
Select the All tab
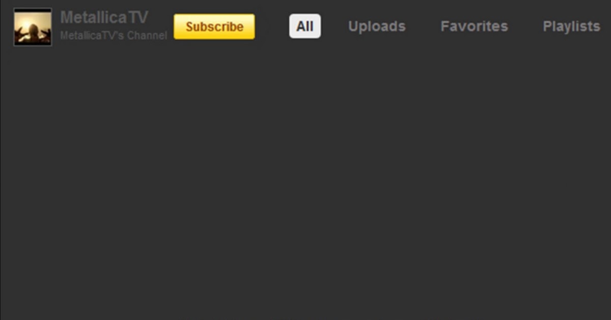tap(305, 26)
